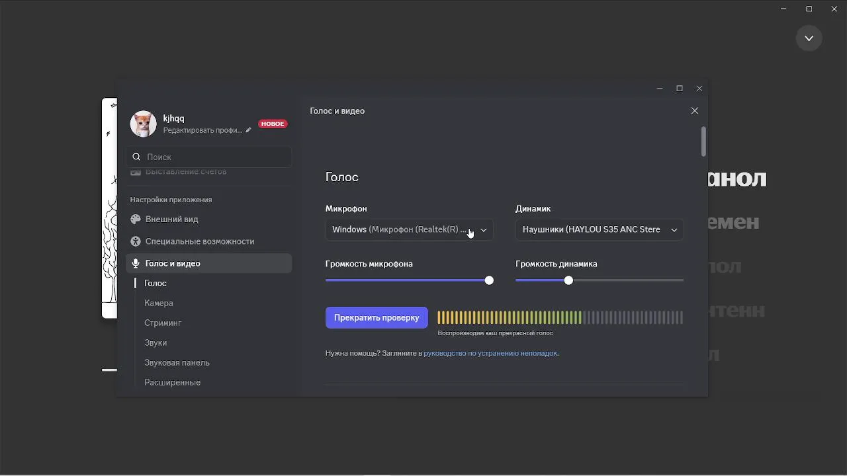Click the microphone icon beside Голос и видео
The width and height of the screenshot is (847, 476).
[x=136, y=263]
